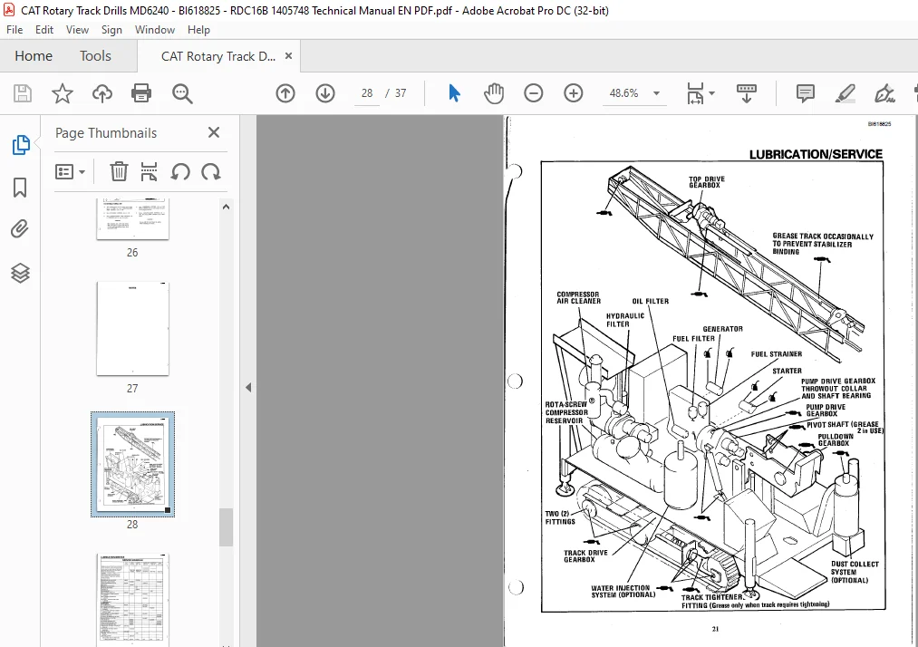Open the Help menu

coord(198,30)
